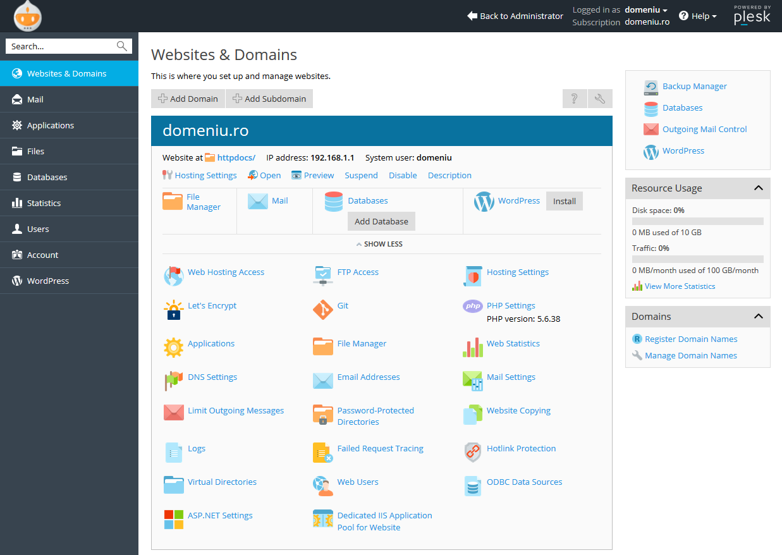Viewport: 782px width, 555px height.
Task: Click the DNS Settings flags icon
Action: [173, 381]
